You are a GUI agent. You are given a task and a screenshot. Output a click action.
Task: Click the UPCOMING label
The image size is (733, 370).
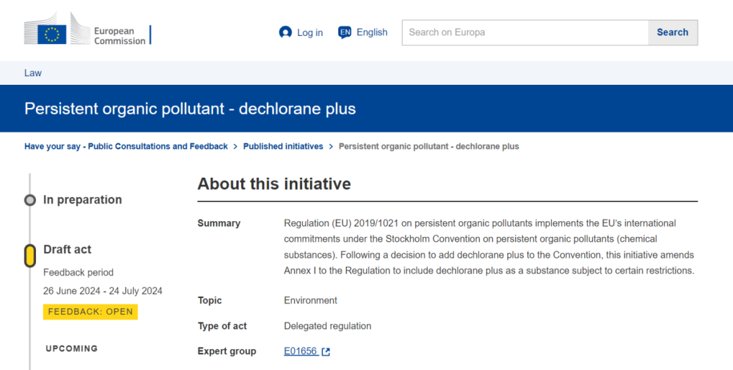pos(71,348)
